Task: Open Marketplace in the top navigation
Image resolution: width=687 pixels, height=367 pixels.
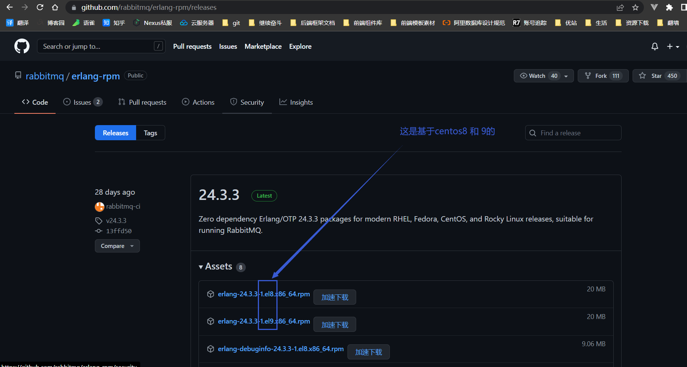Action: (x=263, y=46)
